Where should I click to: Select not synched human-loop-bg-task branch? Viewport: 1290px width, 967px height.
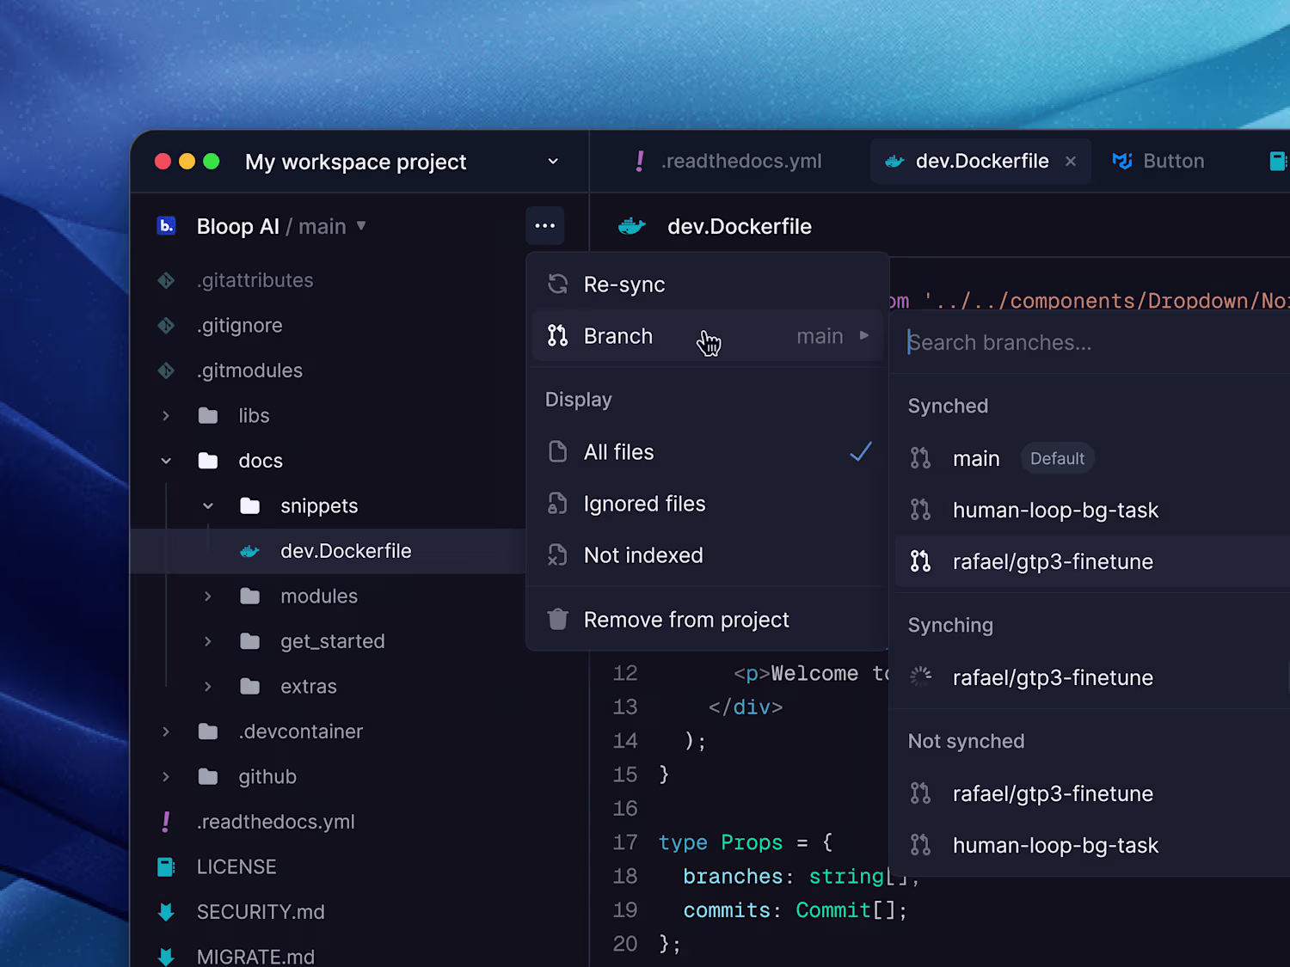point(1092,845)
